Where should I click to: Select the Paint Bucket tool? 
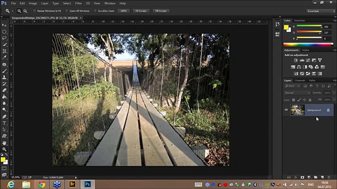point(4,97)
